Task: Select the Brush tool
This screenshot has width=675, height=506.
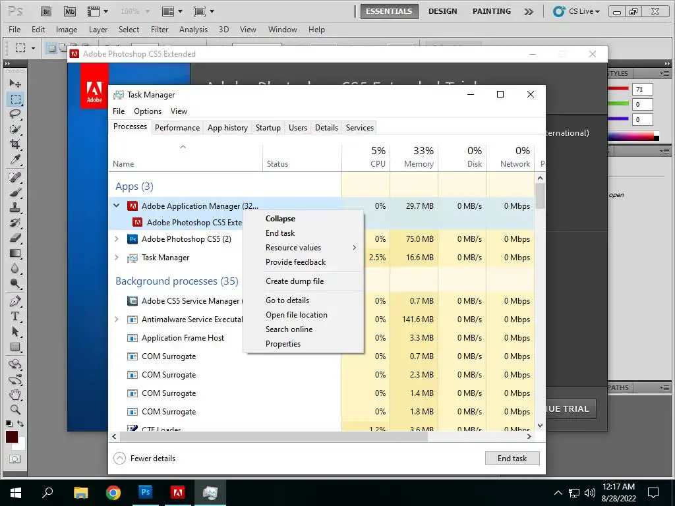Action: coord(15,192)
